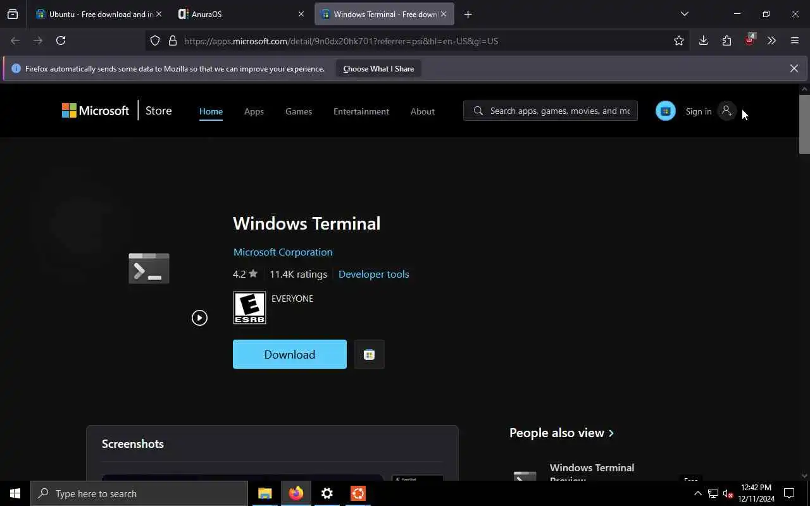This screenshot has width=810, height=506.
Task: Select the Games navigation item
Action: tap(299, 111)
